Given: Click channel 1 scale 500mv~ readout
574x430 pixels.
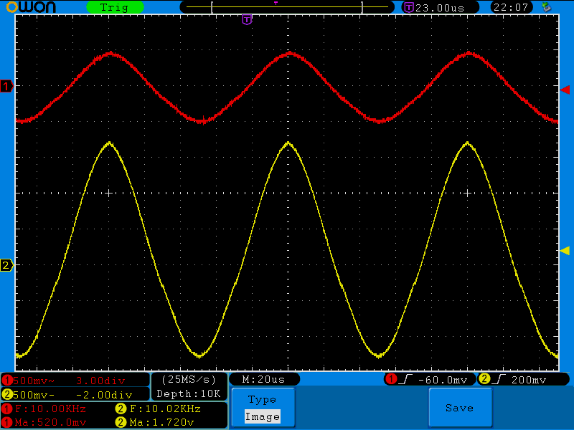Looking at the screenshot, I should pyautogui.click(x=34, y=381).
